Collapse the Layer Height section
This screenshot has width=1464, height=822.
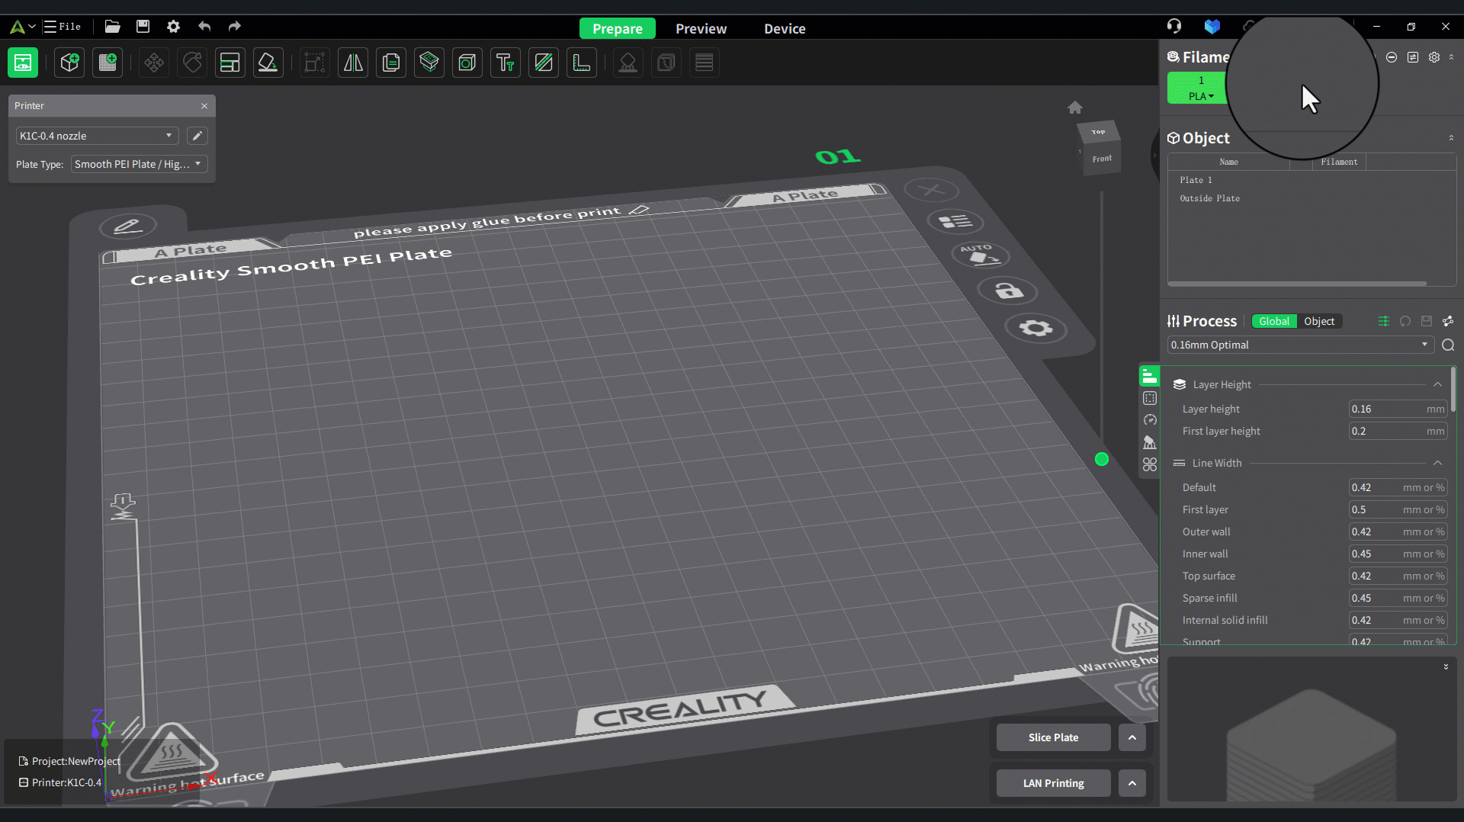pos(1437,385)
